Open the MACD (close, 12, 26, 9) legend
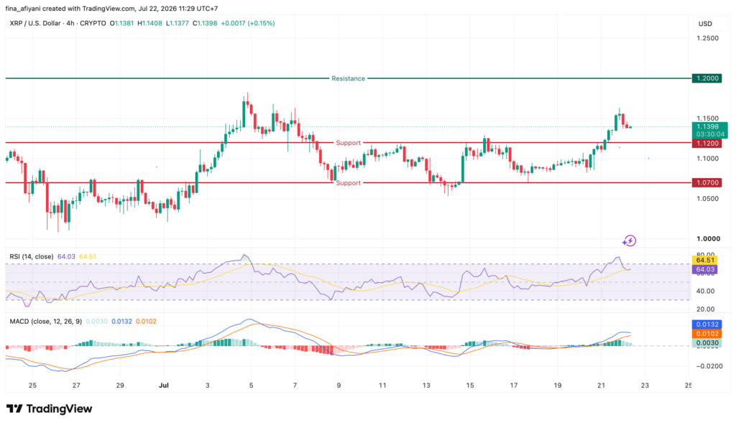Image resolution: width=736 pixels, height=425 pixels. pyautogui.click(x=45, y=322)
